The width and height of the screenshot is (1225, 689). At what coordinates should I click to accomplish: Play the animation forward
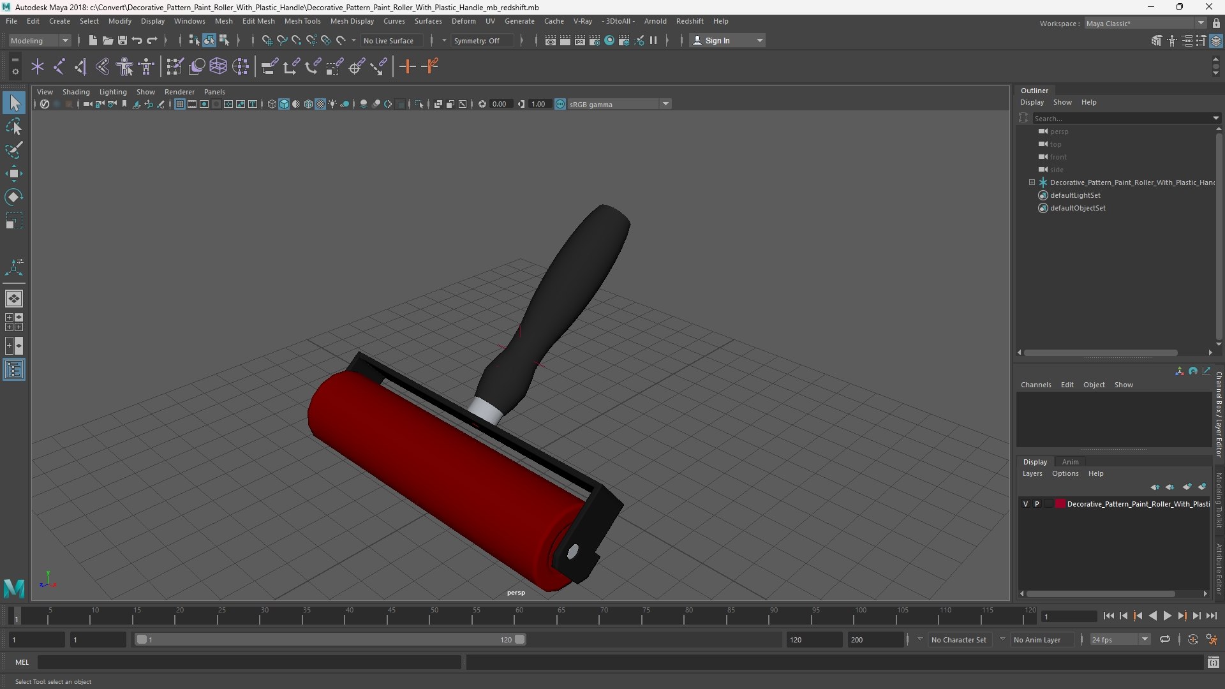tap(1168, 616)
